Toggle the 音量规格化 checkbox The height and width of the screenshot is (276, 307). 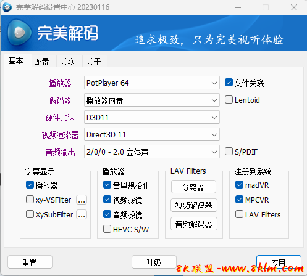pyautogui.click(x=107, y=185)
